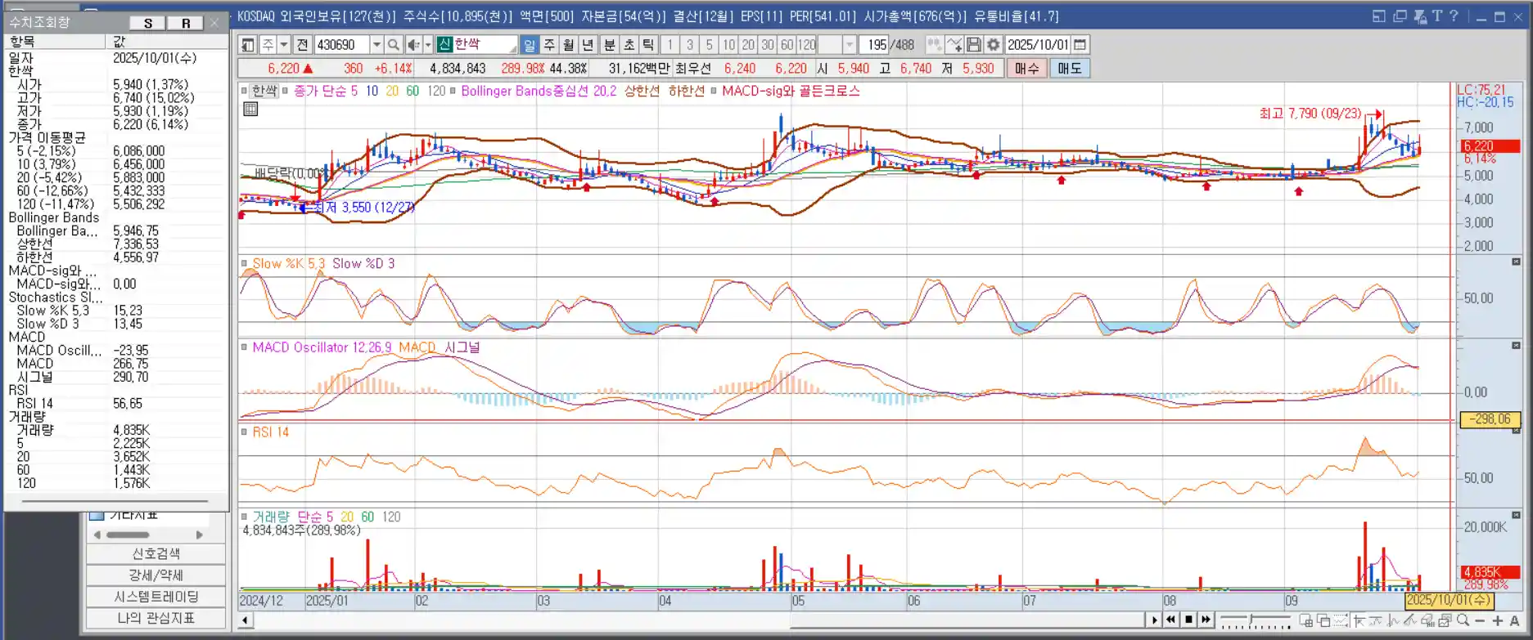Click the overlapping windows icon in bottom toolbar
Viewport: 1533px width, 640px height.
click(x=1323, y=620)
